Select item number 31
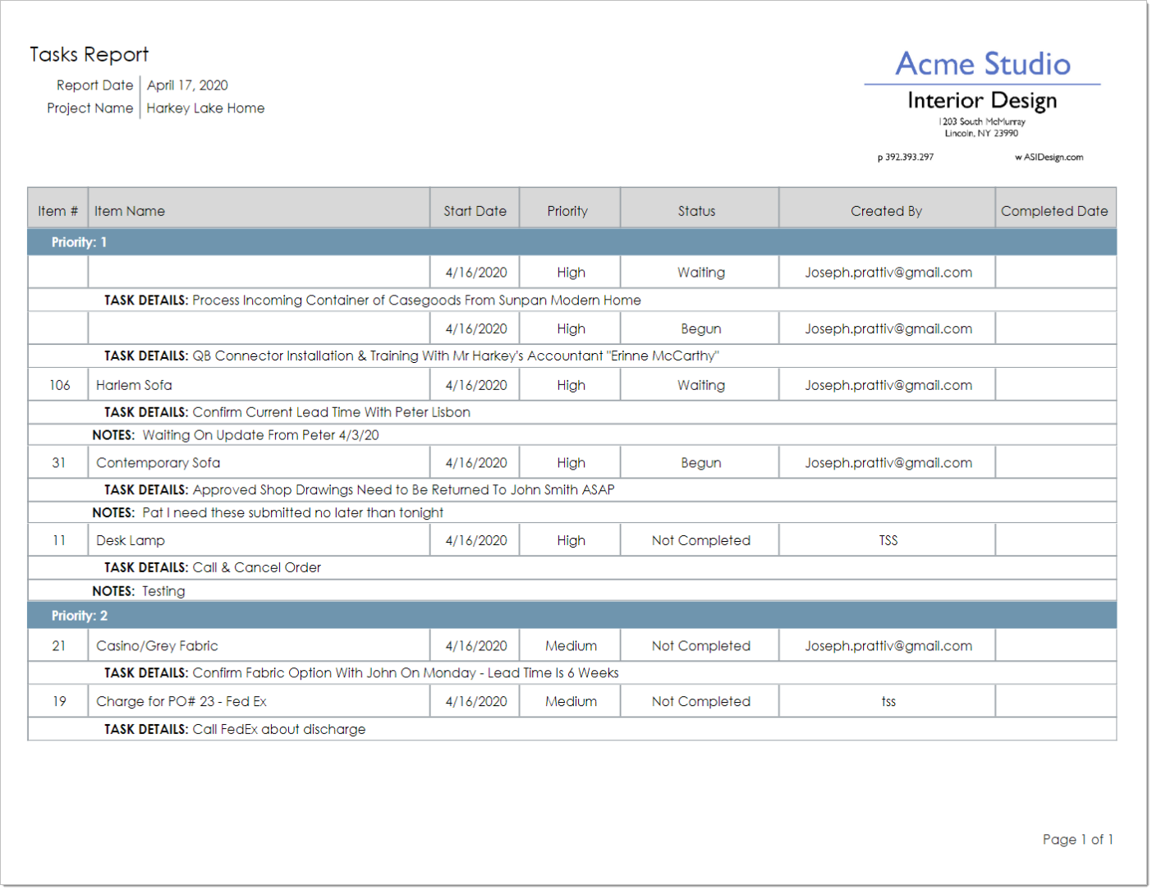This screenshot has width=1152, height=890. click(58, 463)
